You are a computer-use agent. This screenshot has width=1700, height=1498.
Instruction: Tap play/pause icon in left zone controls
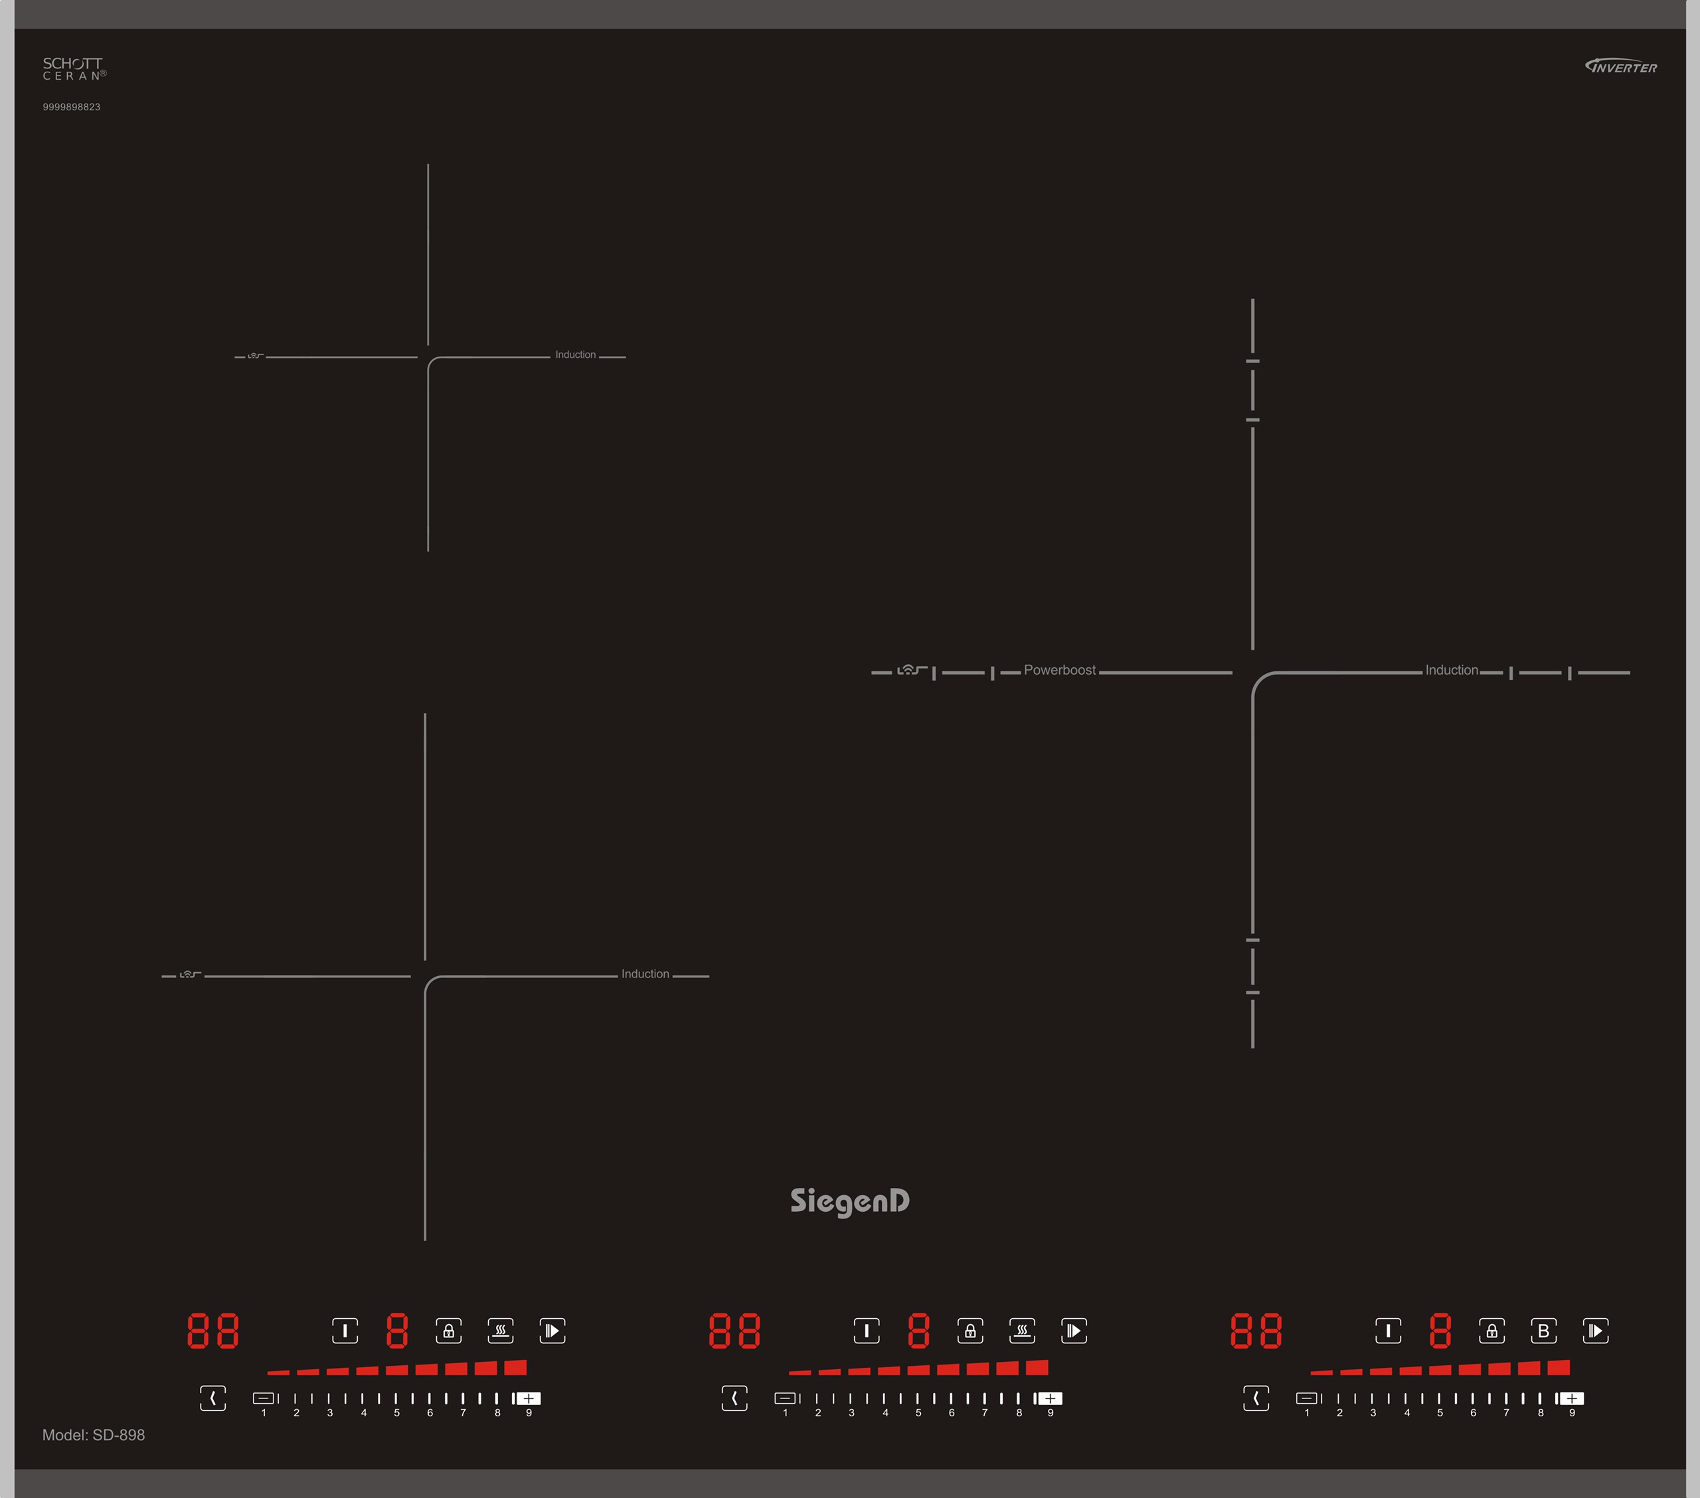click(552, 1331)
